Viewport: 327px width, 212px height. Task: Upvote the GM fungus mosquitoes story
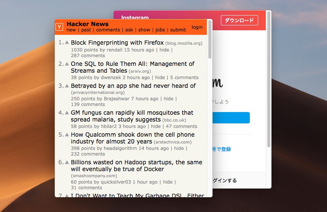click(67, 113)
